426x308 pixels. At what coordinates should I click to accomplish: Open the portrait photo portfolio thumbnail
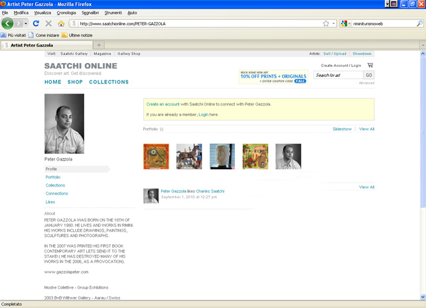pos(288,157)
